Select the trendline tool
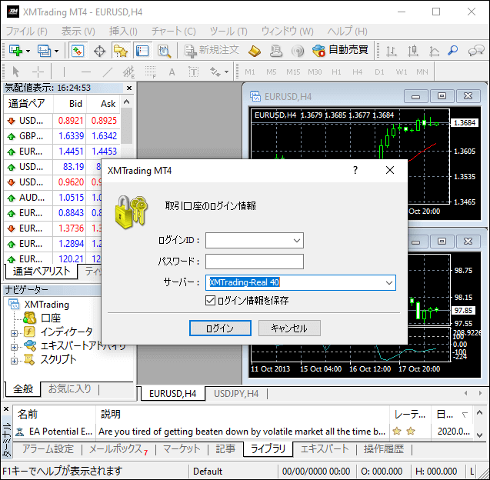This screenshot has width=490, height=480. click(108, 72)
